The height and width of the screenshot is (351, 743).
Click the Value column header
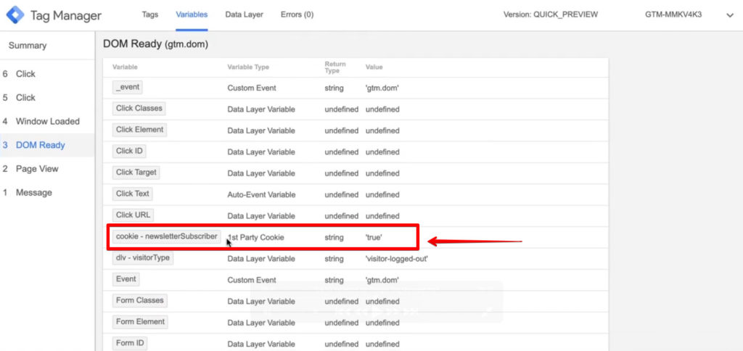374,67
